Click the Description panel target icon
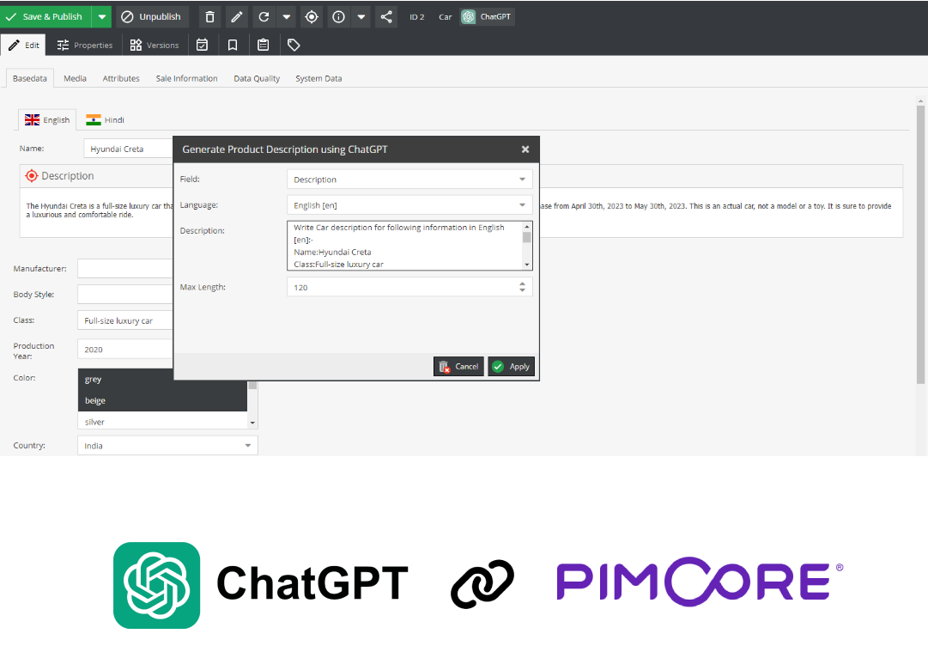The width and height of the screenshot is (928, 658). (32, 175)
